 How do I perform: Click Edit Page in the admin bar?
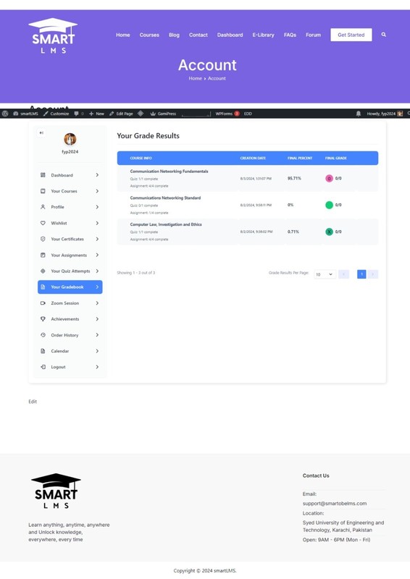tap(121, 114)
